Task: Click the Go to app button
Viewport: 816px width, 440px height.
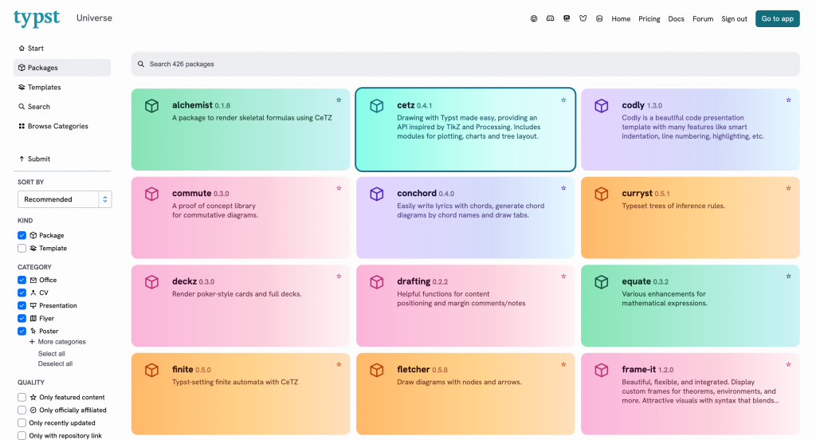Action: [x=778, y=19]
